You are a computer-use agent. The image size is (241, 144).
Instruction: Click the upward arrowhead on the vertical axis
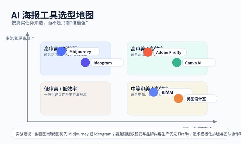[27, 34]
